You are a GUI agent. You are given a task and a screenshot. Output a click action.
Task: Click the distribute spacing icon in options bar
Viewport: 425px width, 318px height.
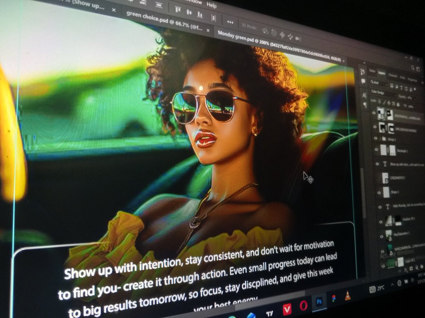[214, 17]
